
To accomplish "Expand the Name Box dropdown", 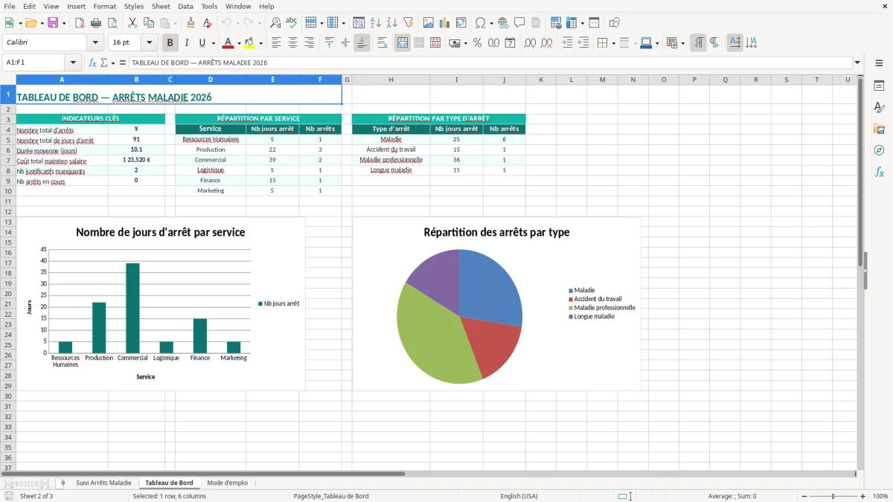I will coord(73,62).
